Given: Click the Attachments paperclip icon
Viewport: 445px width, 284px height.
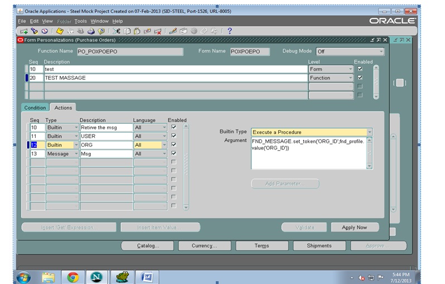Looking at the screenshot, I should [204, 31].
